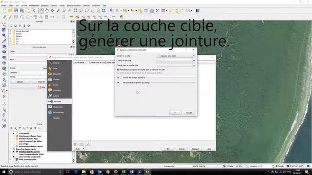Toggle visibility of Points d'écoute Tiga layer
The height and width of the screenshot is (175, 312).
[x=14, y=139]
